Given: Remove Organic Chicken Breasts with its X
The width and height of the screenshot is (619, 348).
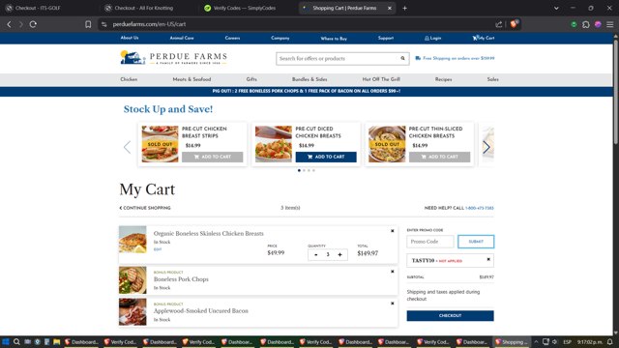Looking at the screenshot, I should 393,231.
